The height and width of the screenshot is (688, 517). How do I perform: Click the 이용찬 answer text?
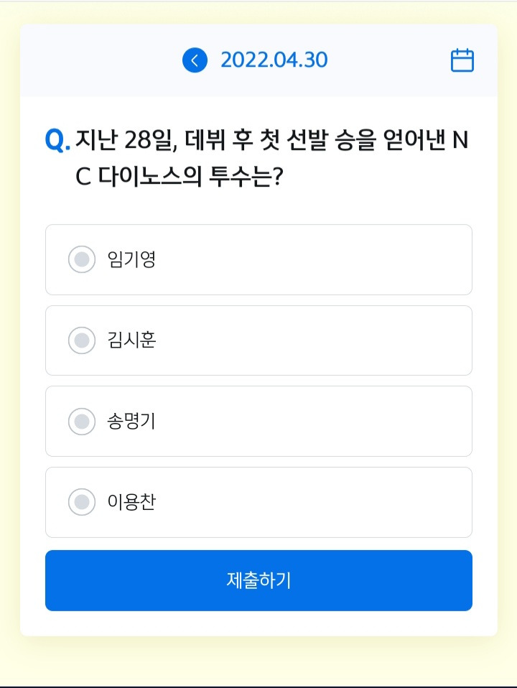click(x=131, y=502)
